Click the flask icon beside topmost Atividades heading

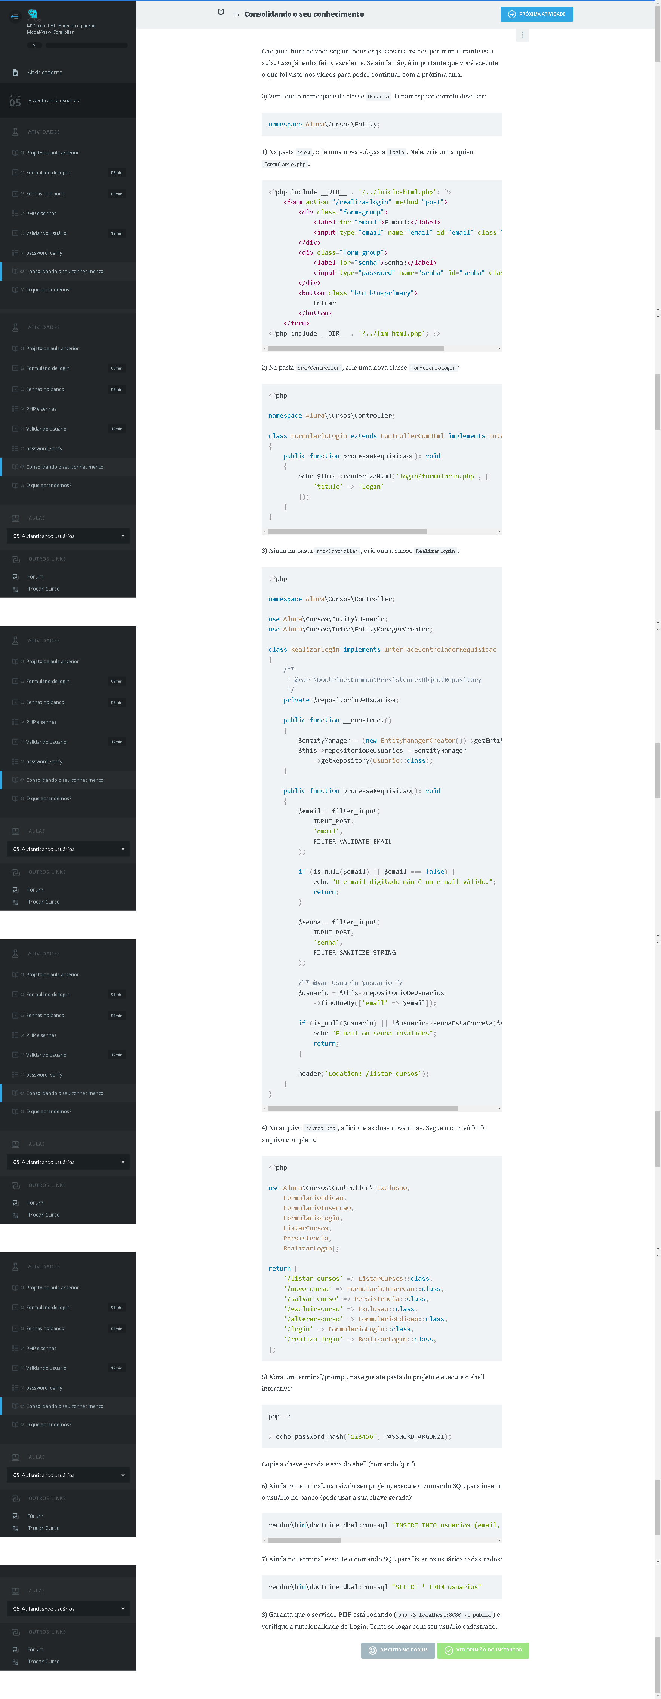15,132
